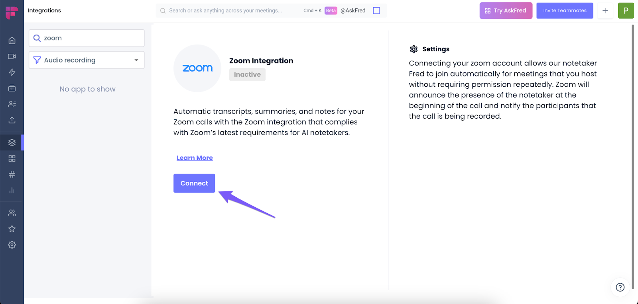This screenshot has height=304, width=638.
Task: Click the lightning bolt sidebar icon
Action: 12,72
